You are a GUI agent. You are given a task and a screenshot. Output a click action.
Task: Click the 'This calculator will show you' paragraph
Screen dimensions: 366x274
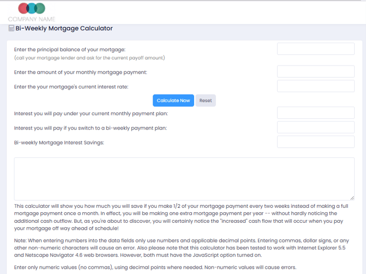pyautogui.click(x=181, y=217)
